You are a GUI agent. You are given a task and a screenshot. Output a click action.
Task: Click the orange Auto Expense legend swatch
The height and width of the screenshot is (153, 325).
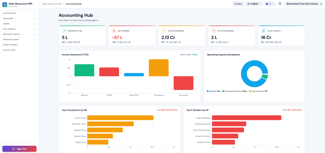[250, 91]
